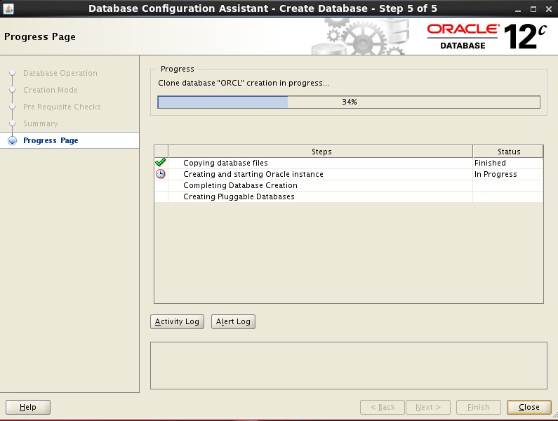Select Creating and starting Oracle instance row
This screenshot has height=421, width=558.
pos(349,174)
